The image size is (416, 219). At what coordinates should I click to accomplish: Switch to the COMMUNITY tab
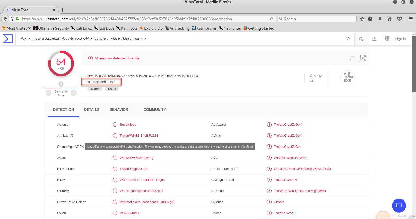(155, 109)
